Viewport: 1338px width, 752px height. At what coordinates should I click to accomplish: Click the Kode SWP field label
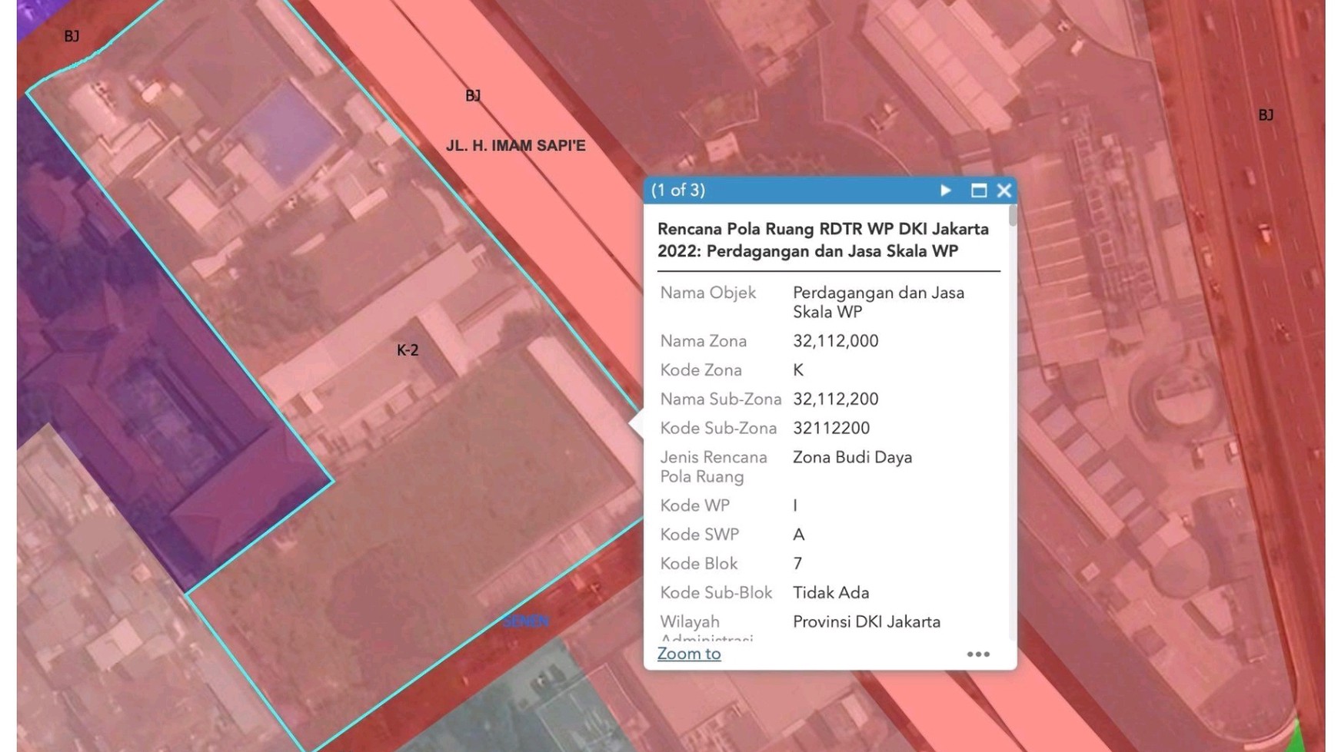point(700,535)
